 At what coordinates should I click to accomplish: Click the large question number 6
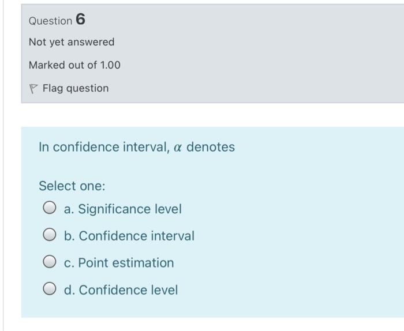point(80,19)
